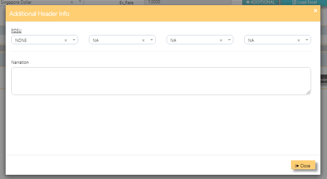Click the Ex_Rate field showing 1.0000

tap(188, 2)
